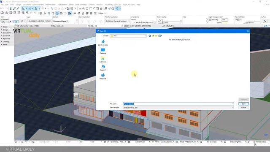The height and width of the screenshot is (152, 270).
Task: Open the File menu
Action: point(2,5)
